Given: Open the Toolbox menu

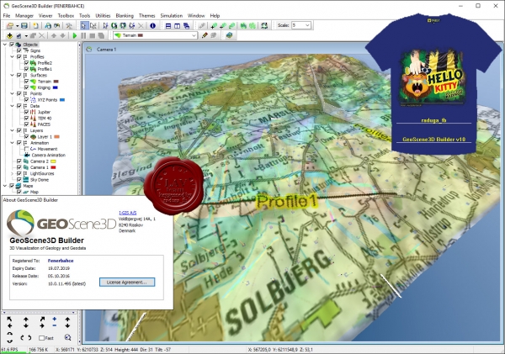Looking at the screenshot, I should point(66,15).
